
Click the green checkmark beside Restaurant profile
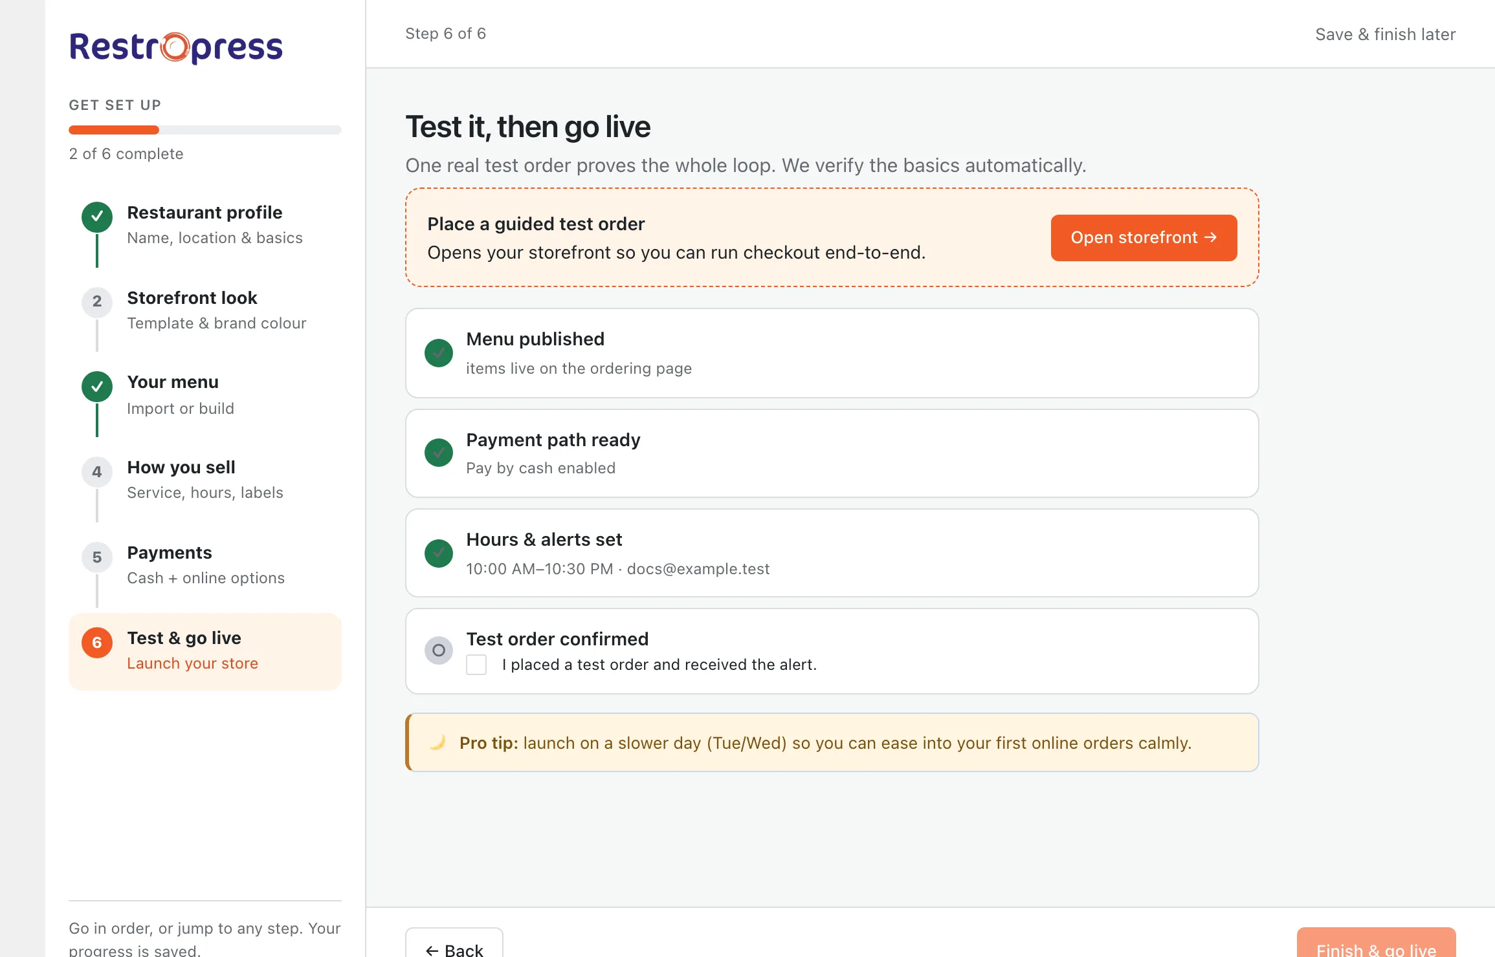(x=97, y=217)
